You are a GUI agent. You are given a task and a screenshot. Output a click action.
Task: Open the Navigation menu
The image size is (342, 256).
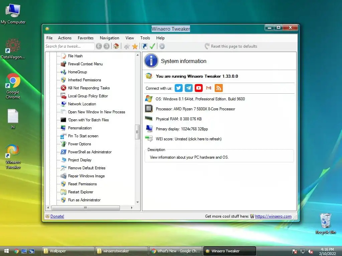[x=110, y=38]
